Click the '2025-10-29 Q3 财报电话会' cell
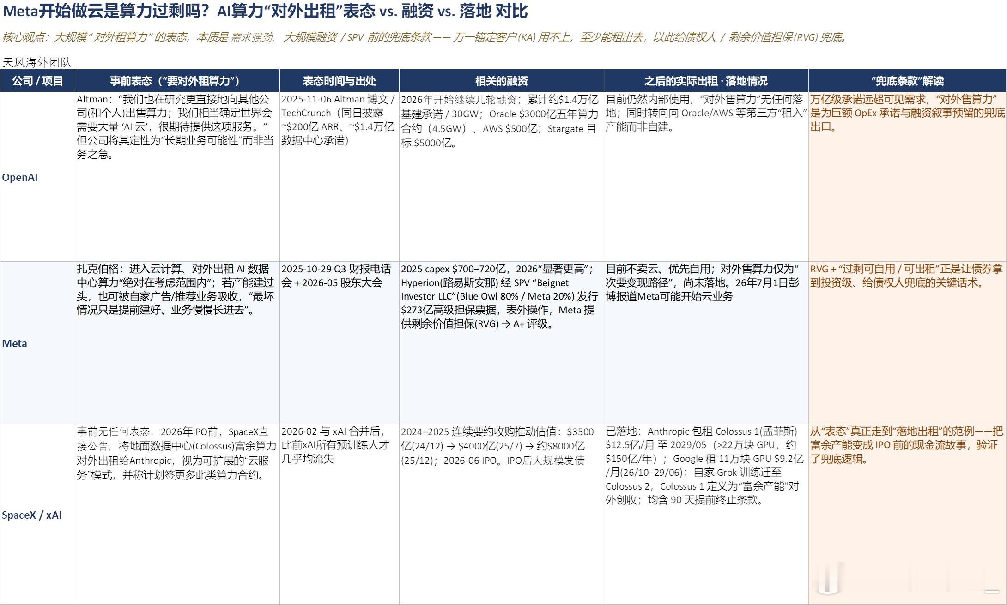 [340, 343]
